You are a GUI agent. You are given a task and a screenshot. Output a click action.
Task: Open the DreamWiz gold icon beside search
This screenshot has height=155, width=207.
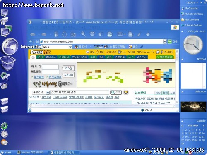[x=126, y=92]
